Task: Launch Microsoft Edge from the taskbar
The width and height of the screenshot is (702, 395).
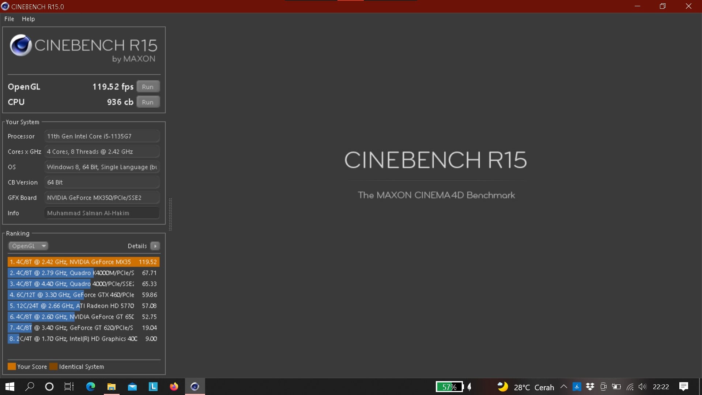Action: (x=90, y=387)
